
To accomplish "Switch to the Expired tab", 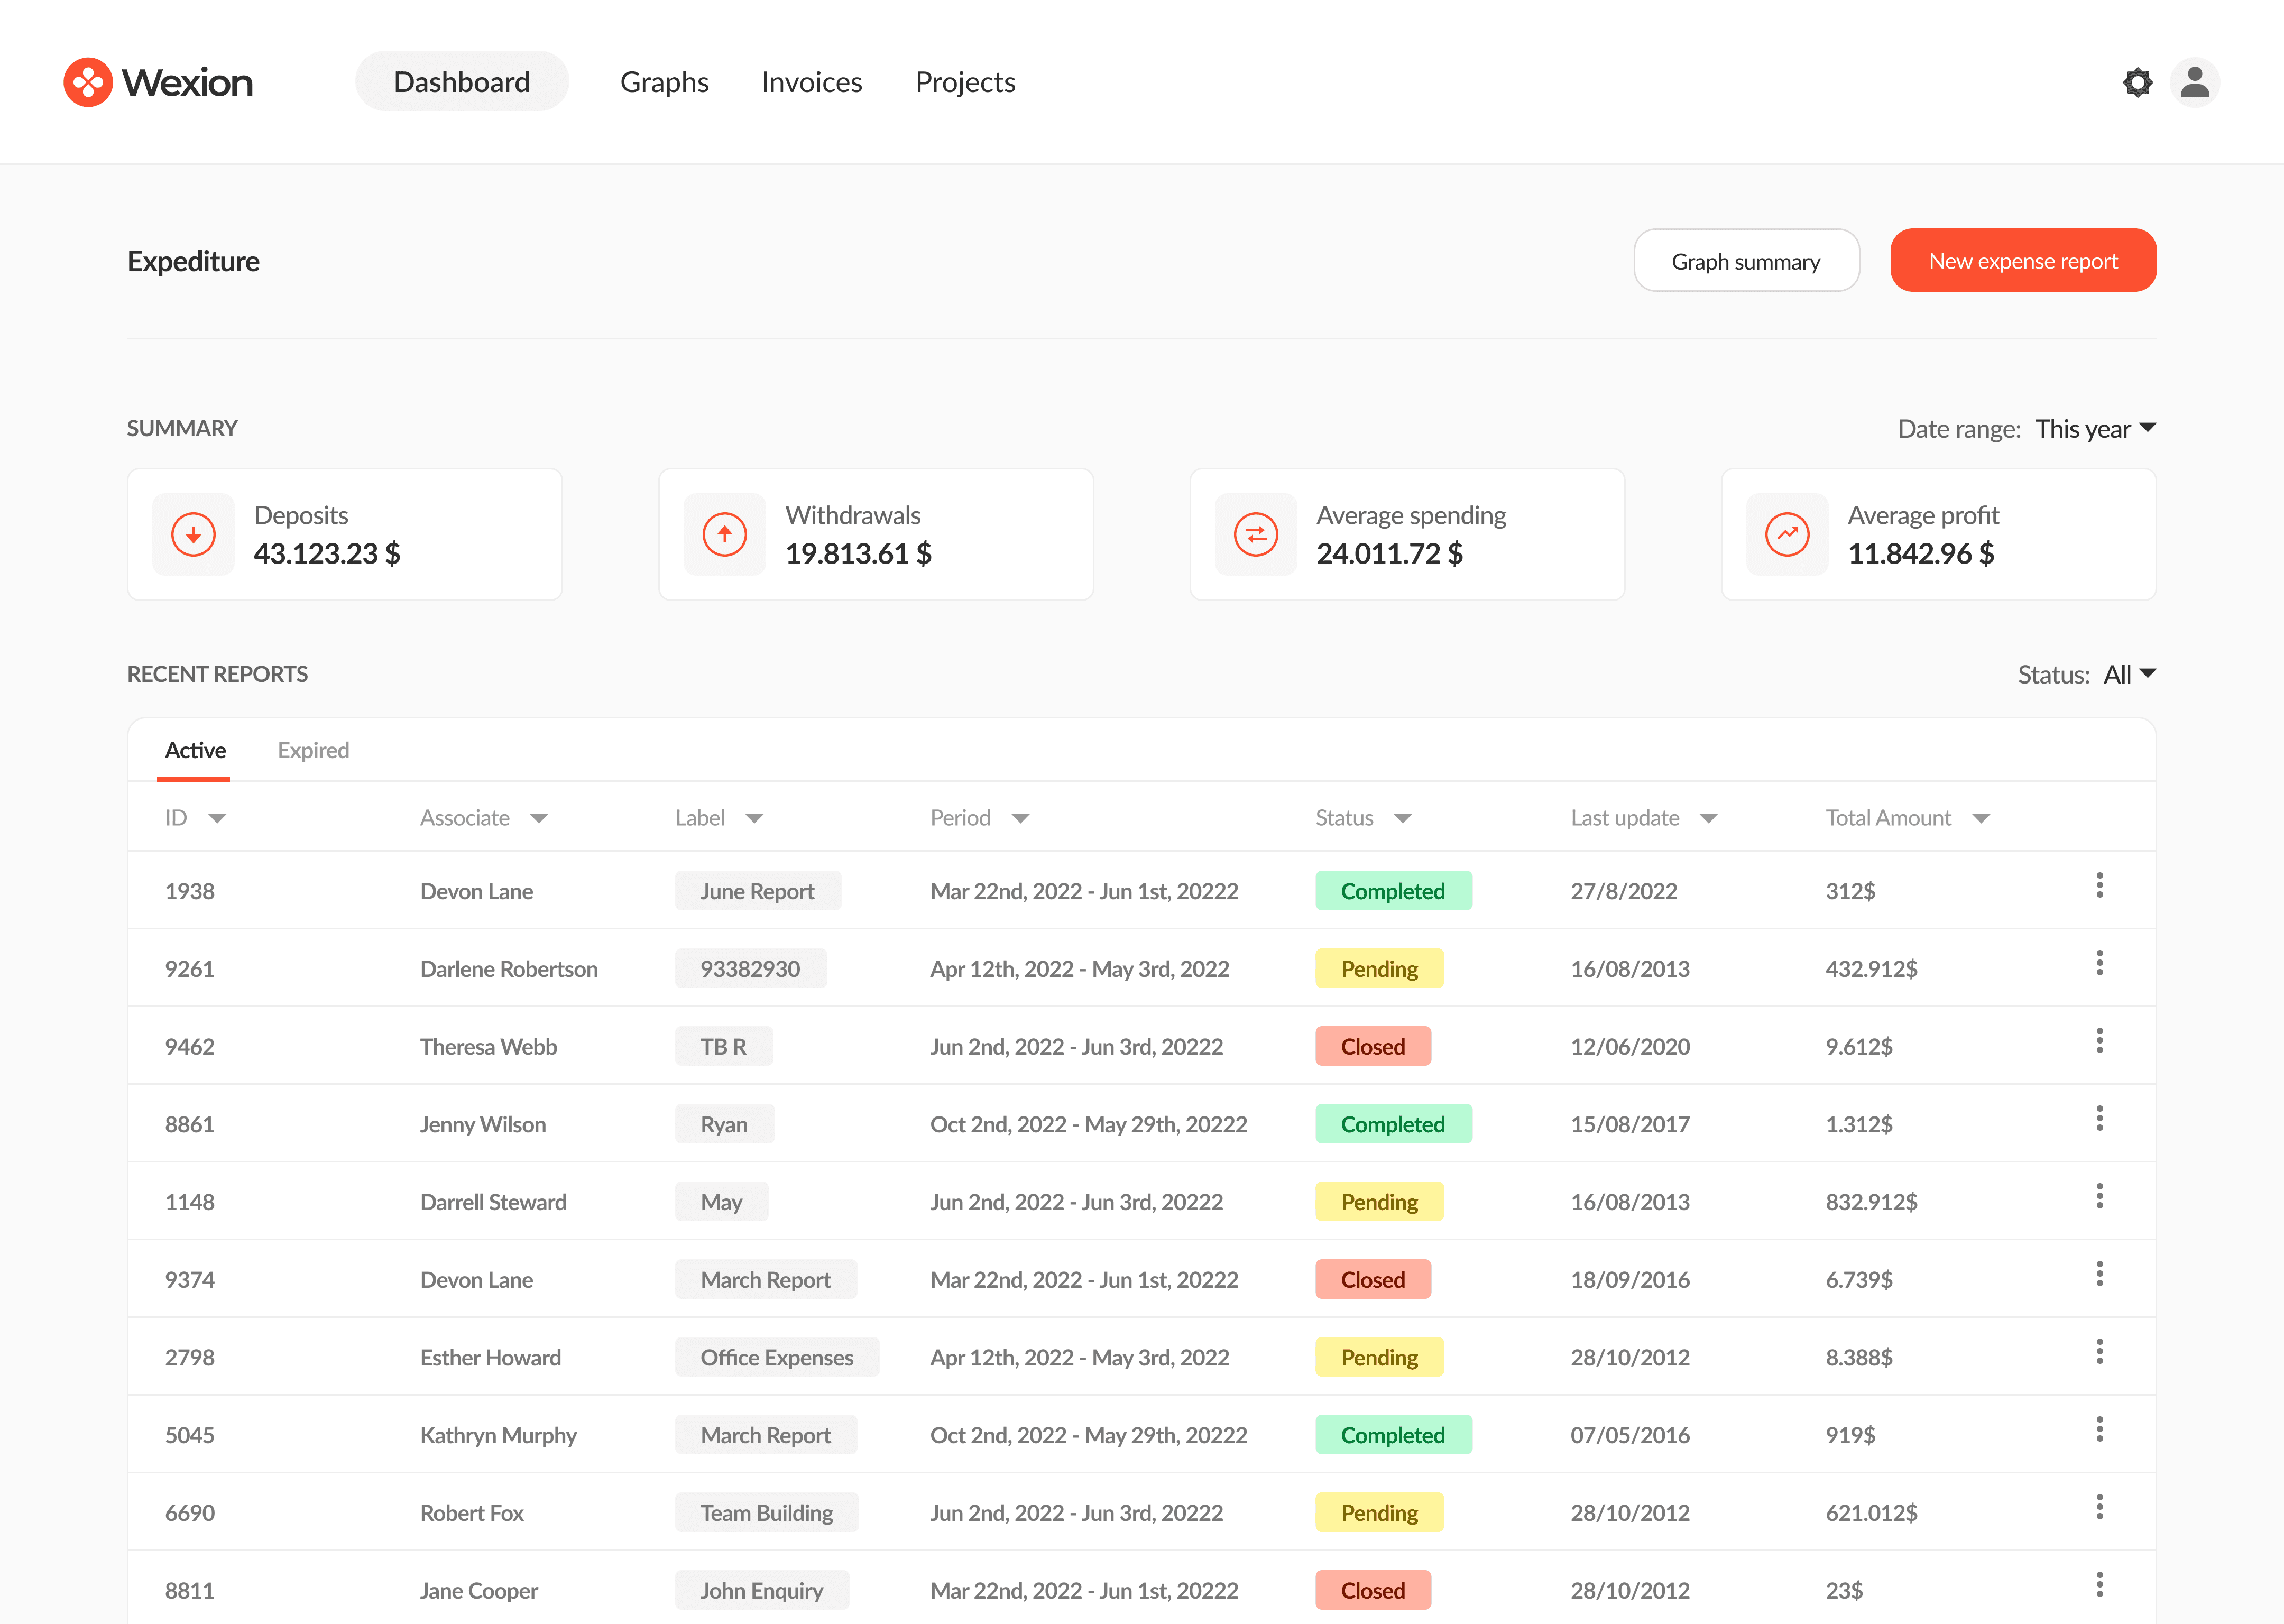I will pyautogui.click(x=313, y=750).
